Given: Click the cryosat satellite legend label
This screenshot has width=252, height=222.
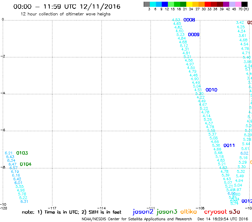Looking at the screenshot, I should click(x=216, y=212).
